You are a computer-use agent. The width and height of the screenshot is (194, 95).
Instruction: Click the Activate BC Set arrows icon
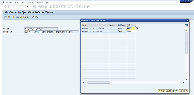pyautogui.click(x=14, y=17)
